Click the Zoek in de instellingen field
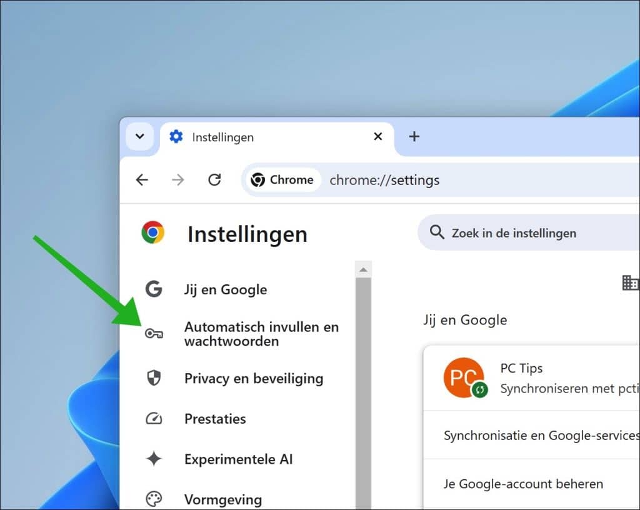640x510 pixels. click(x=529, y=233)
